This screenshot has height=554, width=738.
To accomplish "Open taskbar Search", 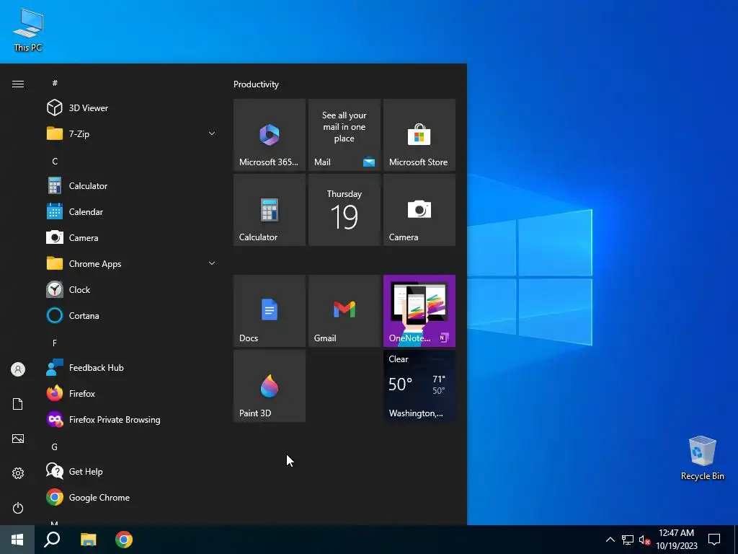I will 52,540.
